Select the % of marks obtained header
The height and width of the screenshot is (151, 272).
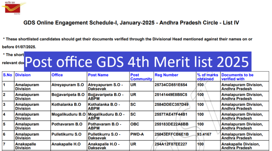point(208,77)
